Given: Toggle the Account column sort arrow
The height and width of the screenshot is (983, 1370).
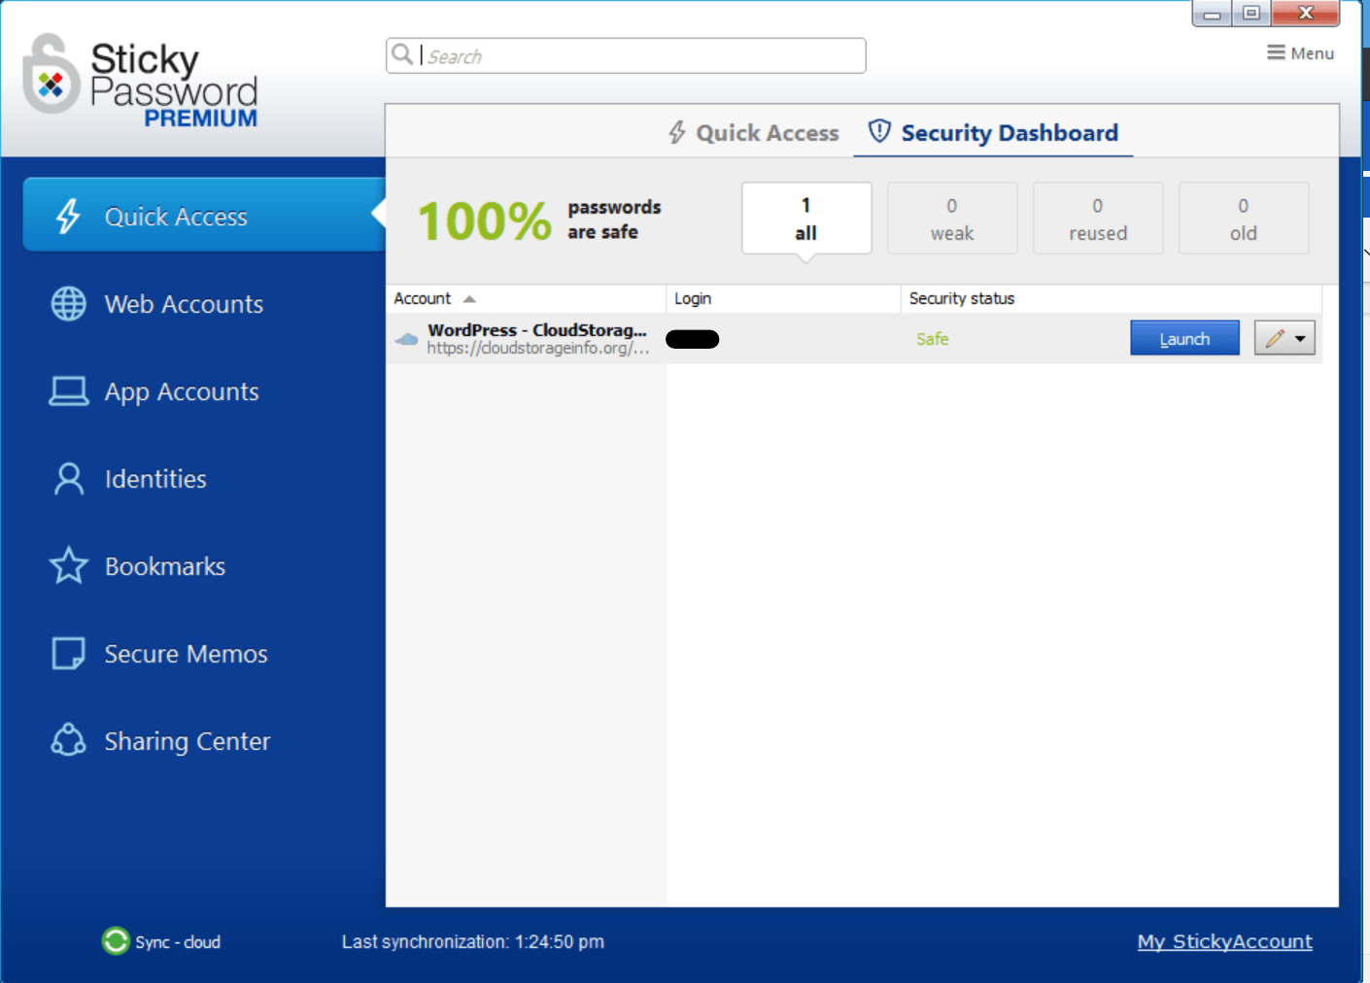Looking at the screenshot, I should pos(470,298).
